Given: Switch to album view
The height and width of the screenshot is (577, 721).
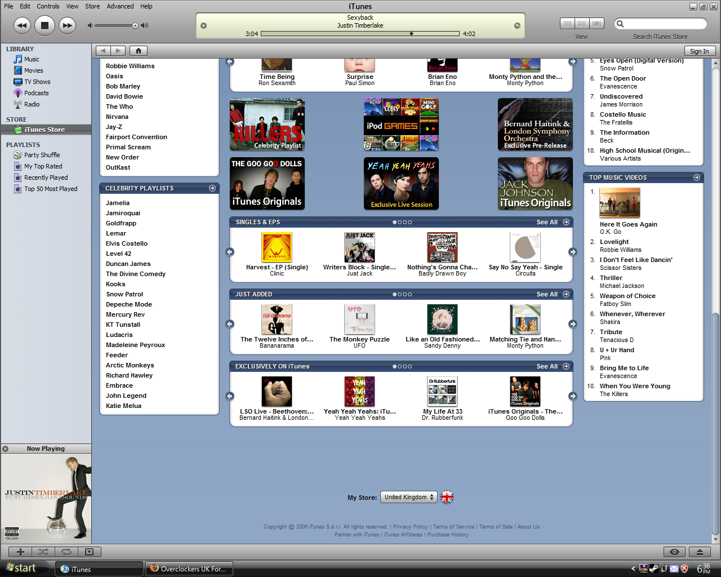Looking at the screenshot, I should tap(582, 24).
